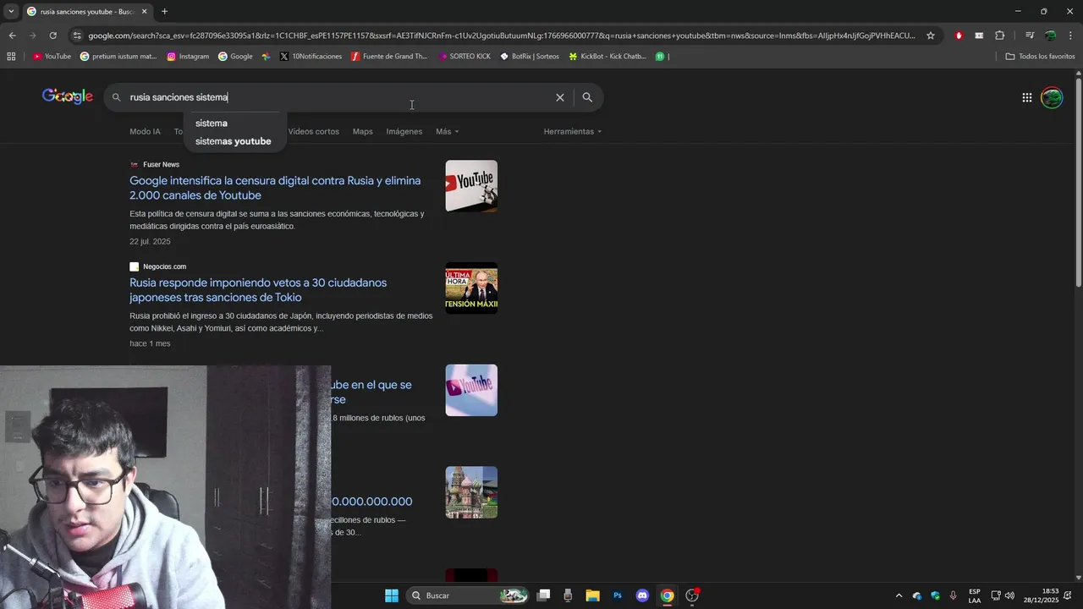Viewport: 1083px width, 609px height.
Task: Click the microphone tray icon
Action: pyautogui.click(x=954, y=595)
